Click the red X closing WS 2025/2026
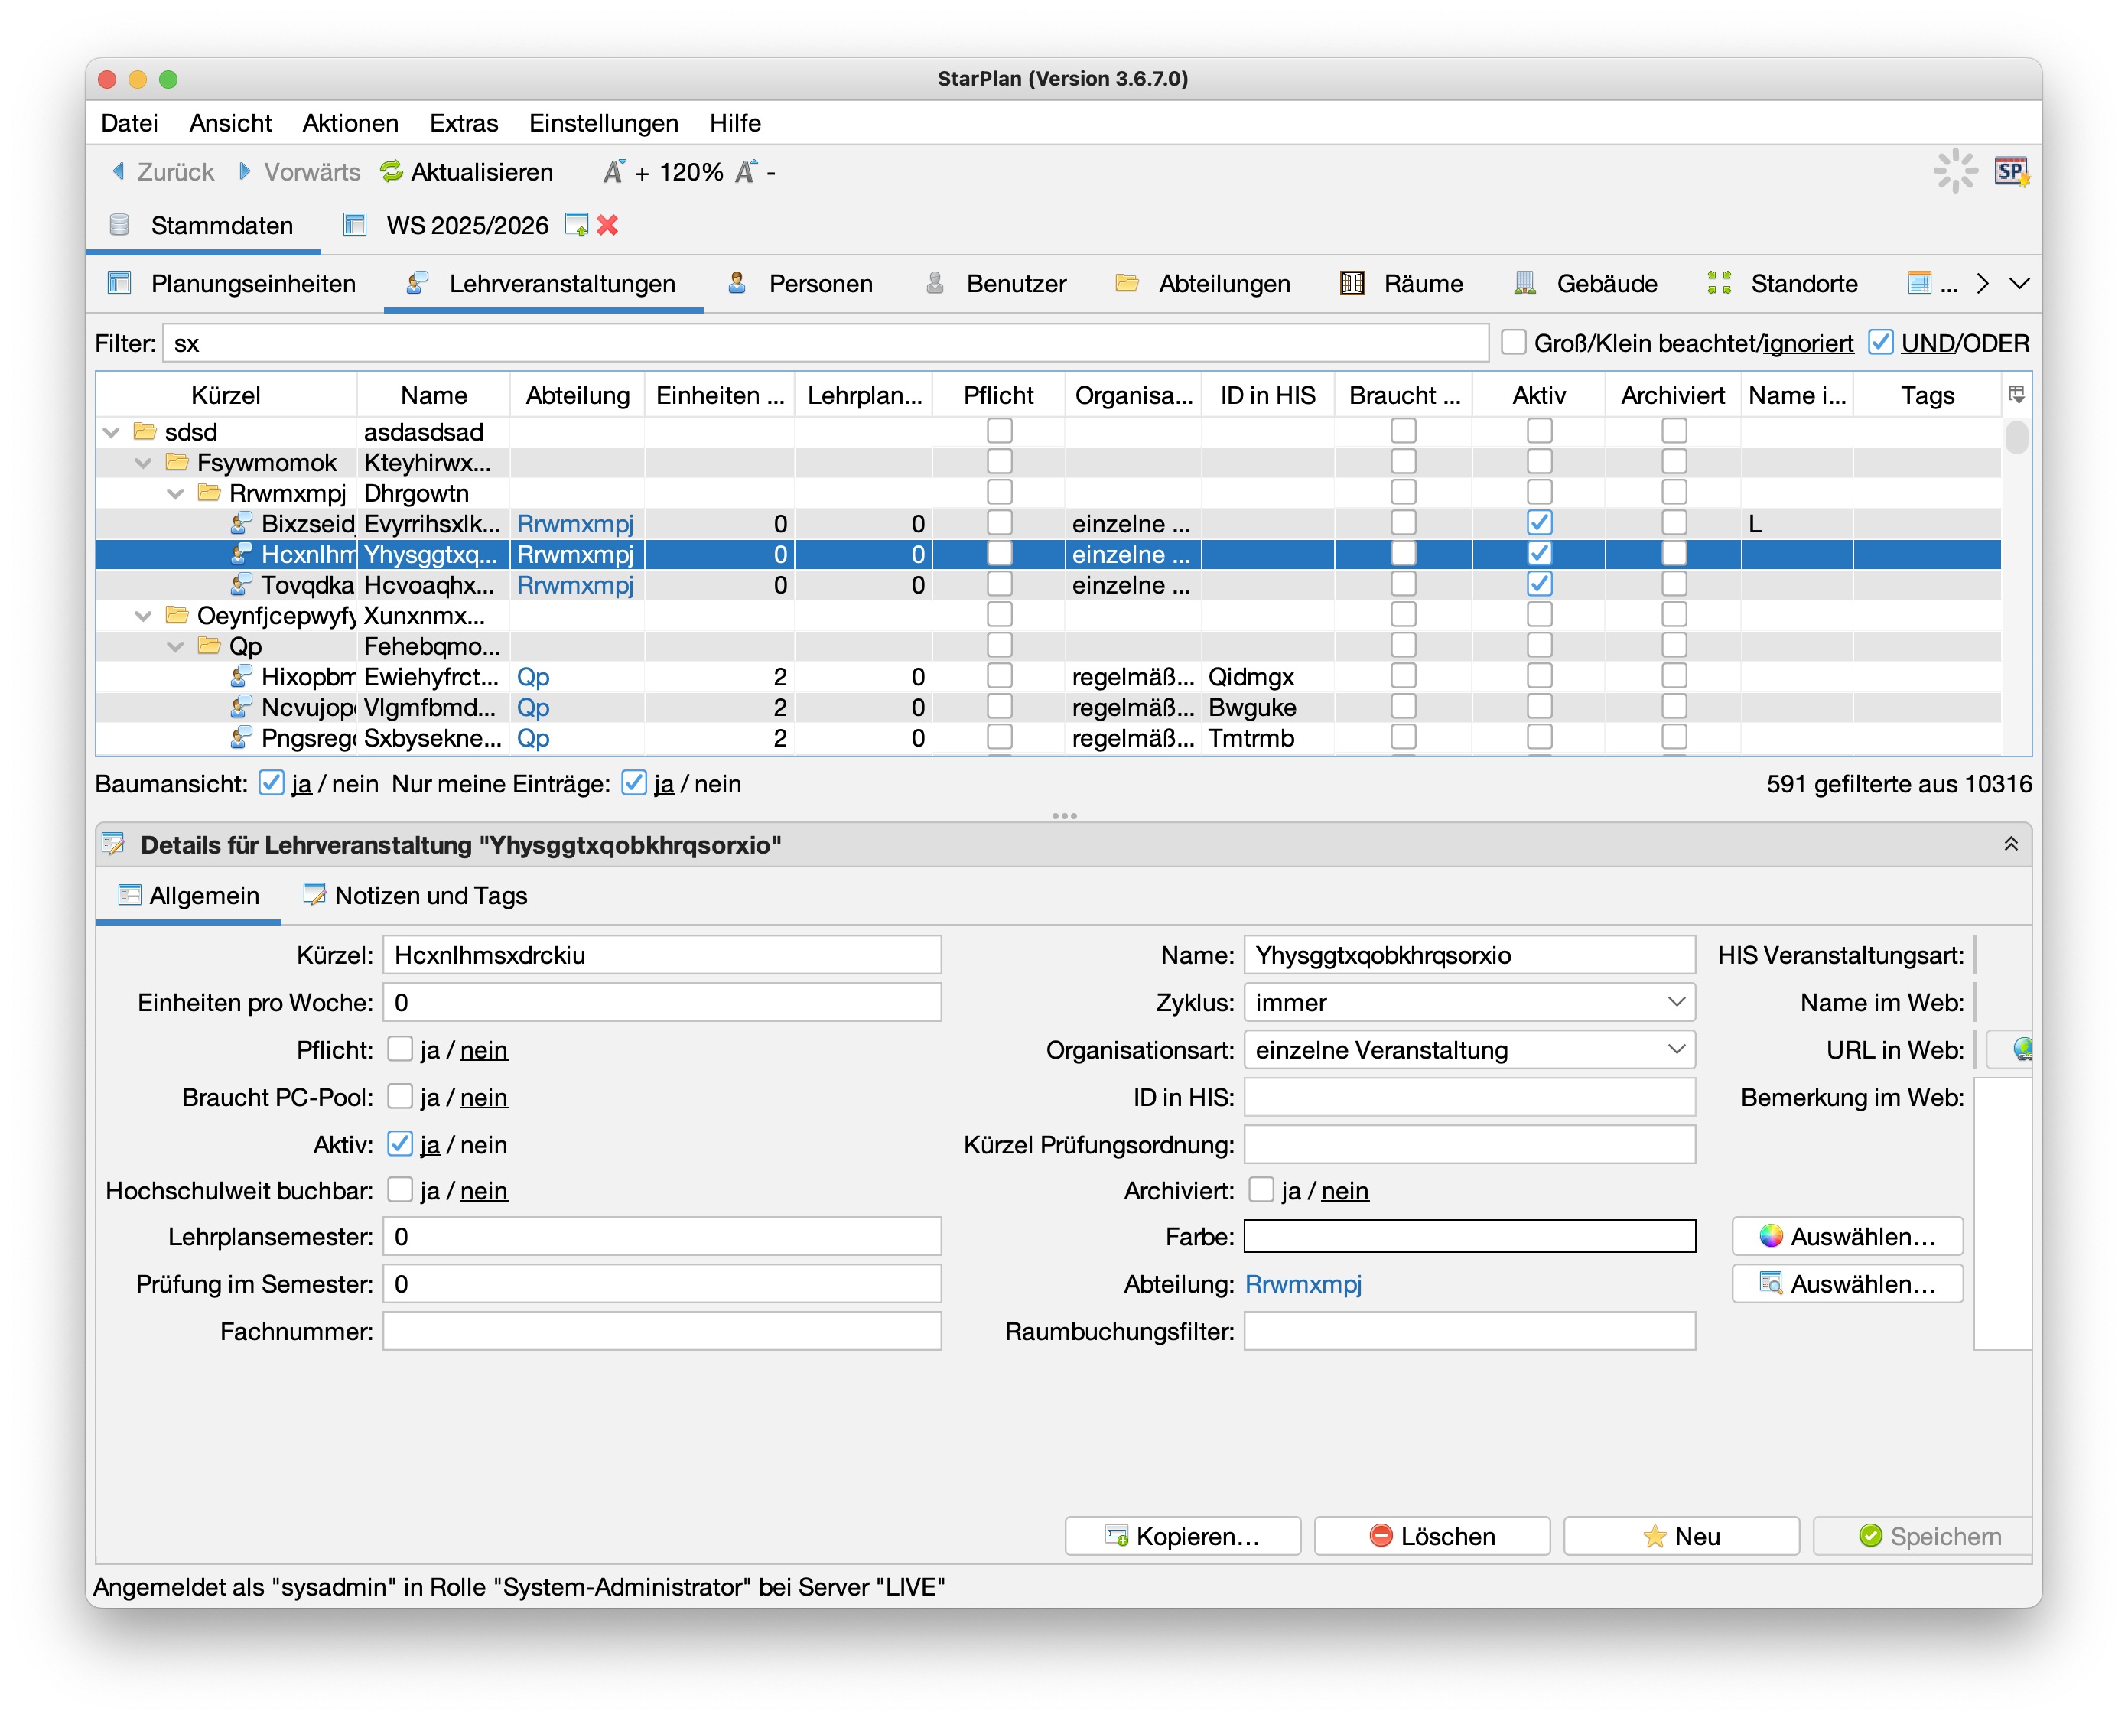2128x1721 pixels. click(607, 225)
